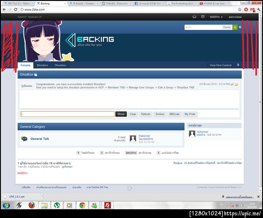
Task: Open the Forums search scope dropdown
Action: 227,27
